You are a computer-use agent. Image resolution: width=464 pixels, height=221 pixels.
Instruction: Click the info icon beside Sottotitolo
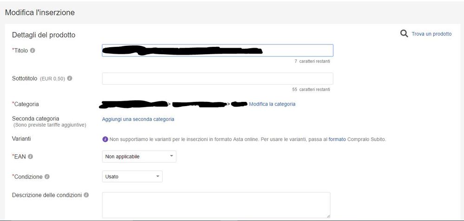click(70, 78)
